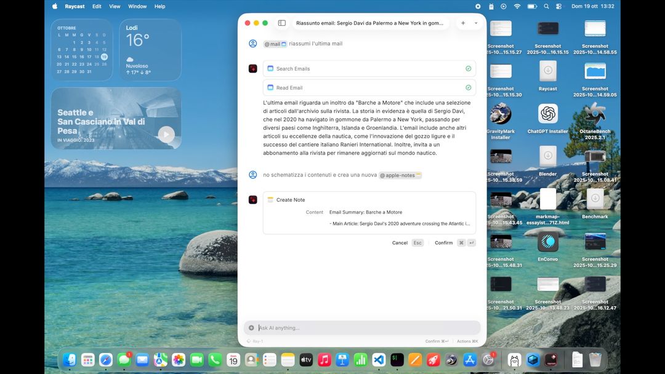Open Visual Studio Code from the dock
This screenshot has height=374, width=665.
379,360
